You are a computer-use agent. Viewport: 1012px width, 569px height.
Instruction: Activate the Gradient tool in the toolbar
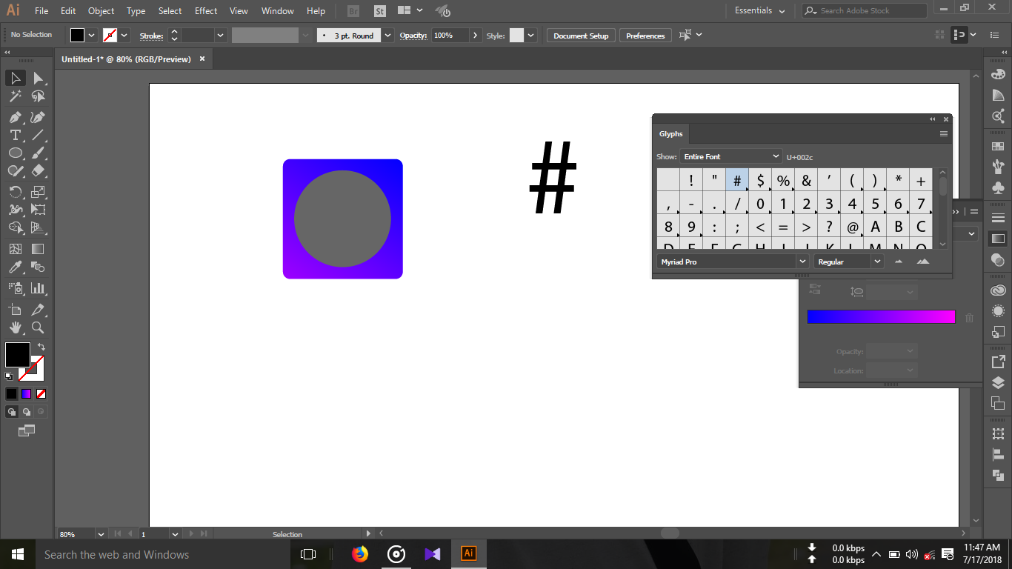coord(36,247)
